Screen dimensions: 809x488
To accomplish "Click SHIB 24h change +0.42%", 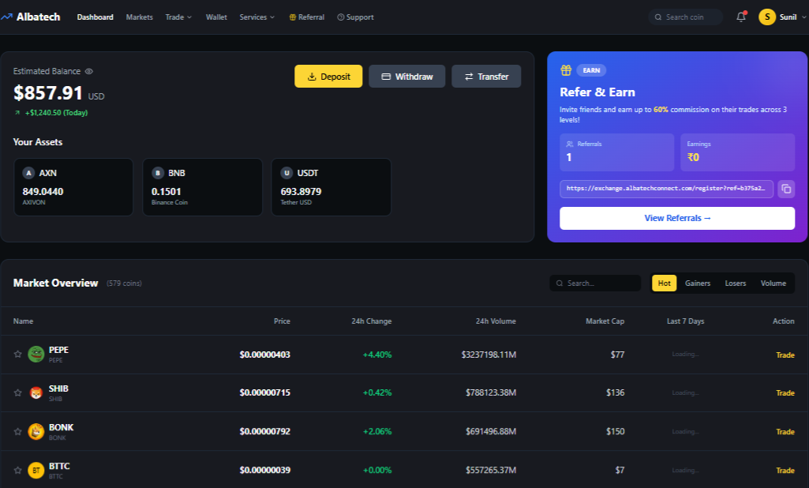I will (377, 393).
